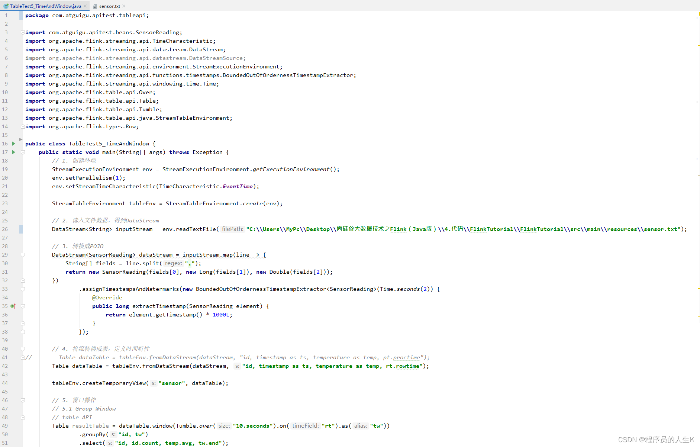Switch to the TableTest5_TimeAndWindow.java tab

pyautogui.click(x=45, y=6)
